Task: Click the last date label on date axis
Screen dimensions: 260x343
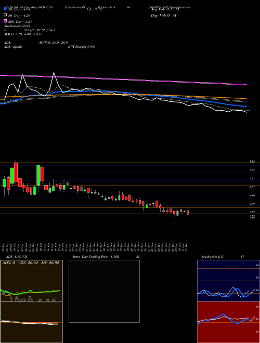Action: point(188,246)
